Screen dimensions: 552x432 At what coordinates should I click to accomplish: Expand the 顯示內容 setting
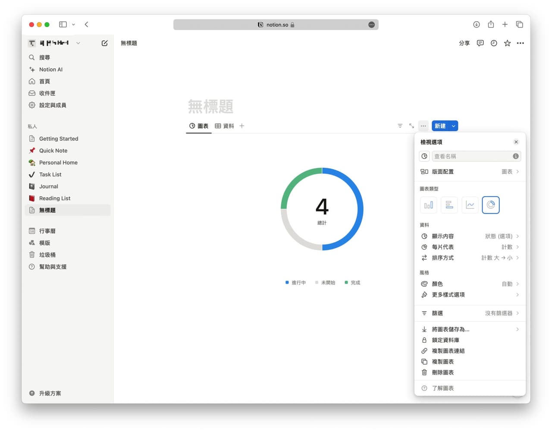pyautogui.click(x=470, y=236)
